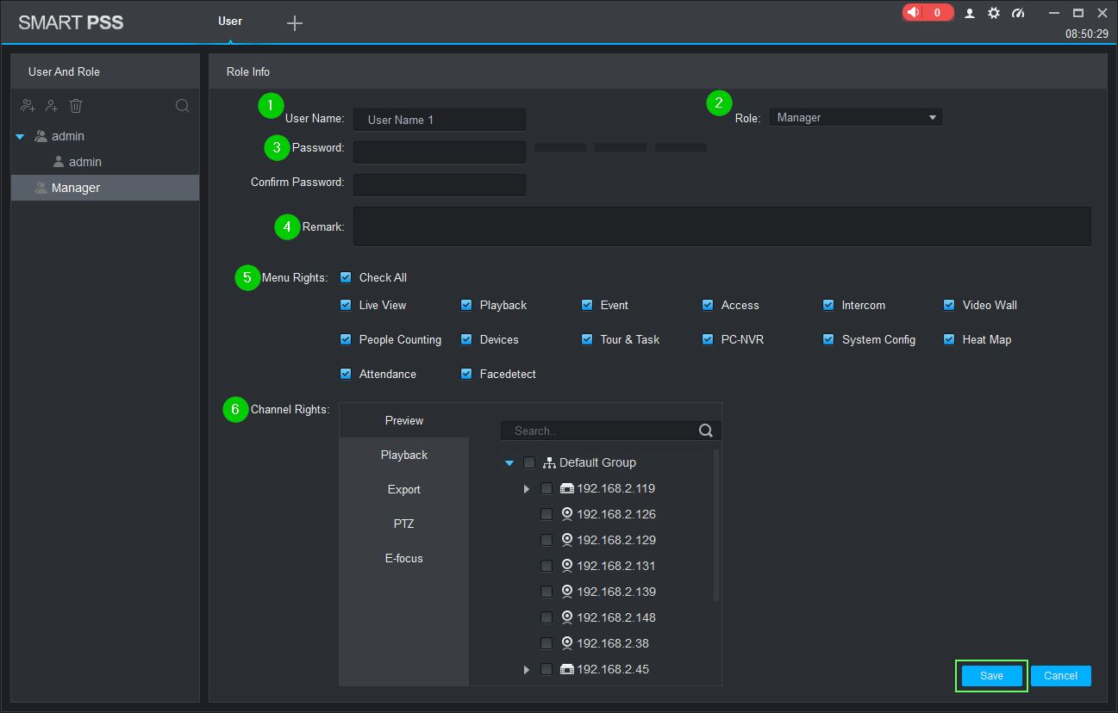
Task: Toggle the Heat Map checkbox
Action: [x=949, y=339]
